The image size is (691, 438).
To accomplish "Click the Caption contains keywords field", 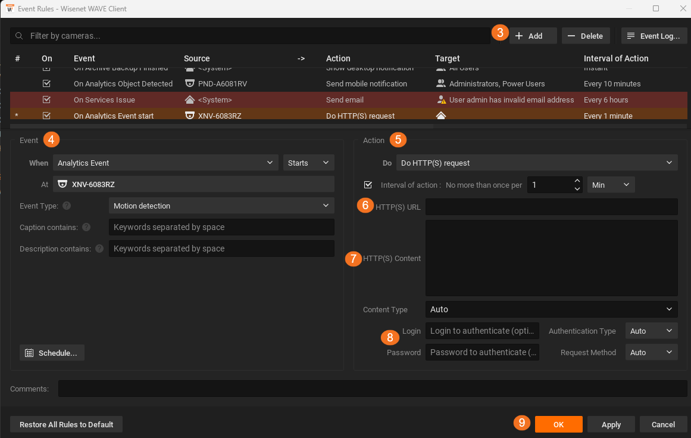I will click(221, 227).
